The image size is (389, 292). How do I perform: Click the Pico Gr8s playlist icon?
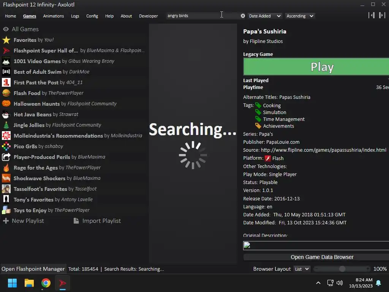[6, 146]
